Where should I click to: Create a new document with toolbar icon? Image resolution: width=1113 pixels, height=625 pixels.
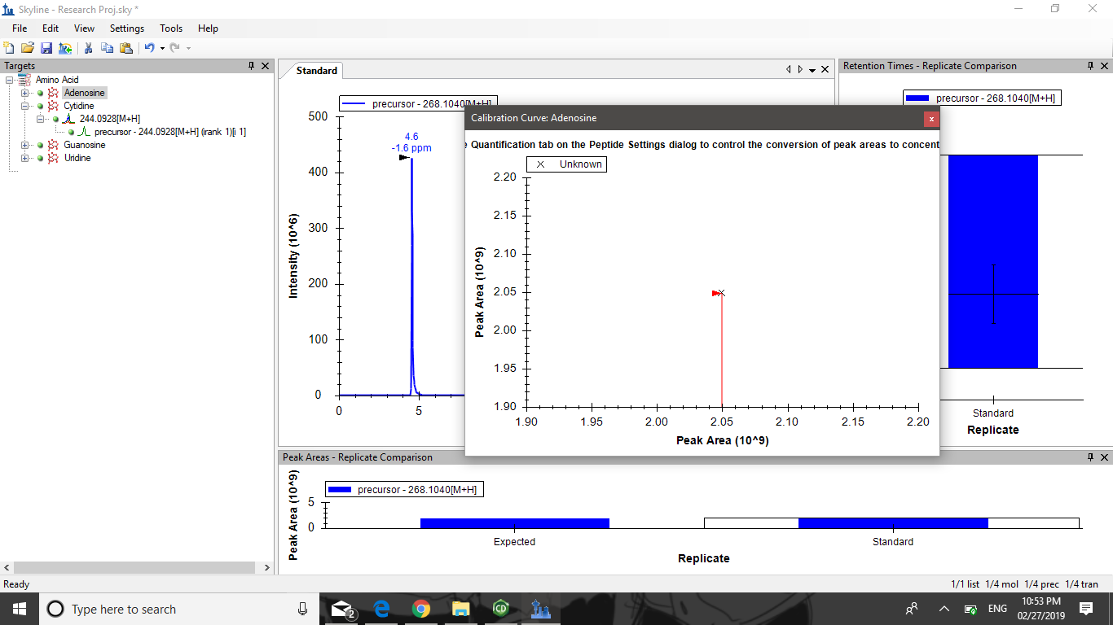click(x=9, y=48)
